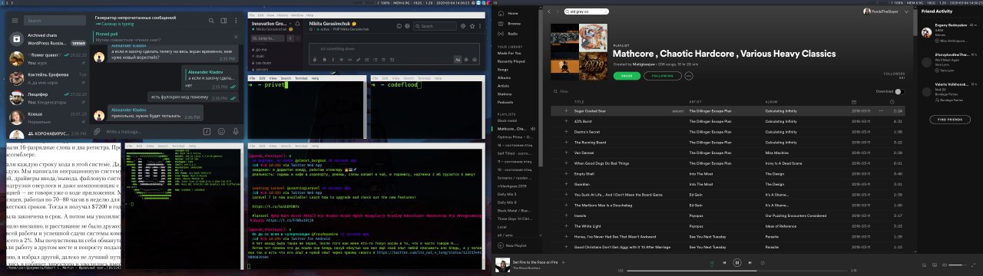983x276 pixels.
Task: Open the playlist more-options ellipsis button
Action: [x=688, y=76]
